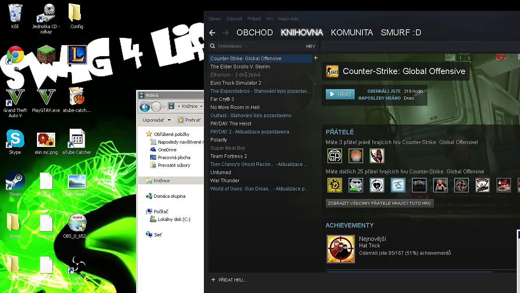
Task: Launch Minecraft from the desktop block icon
Action: [x=46, y=55]
